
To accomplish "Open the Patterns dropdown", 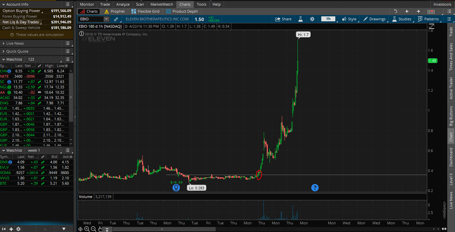I will pos(428,19).
